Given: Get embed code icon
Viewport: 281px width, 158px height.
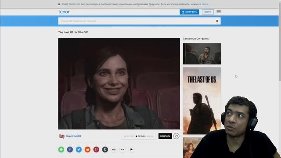Looking at the screenshot, I should click(122, 149).
